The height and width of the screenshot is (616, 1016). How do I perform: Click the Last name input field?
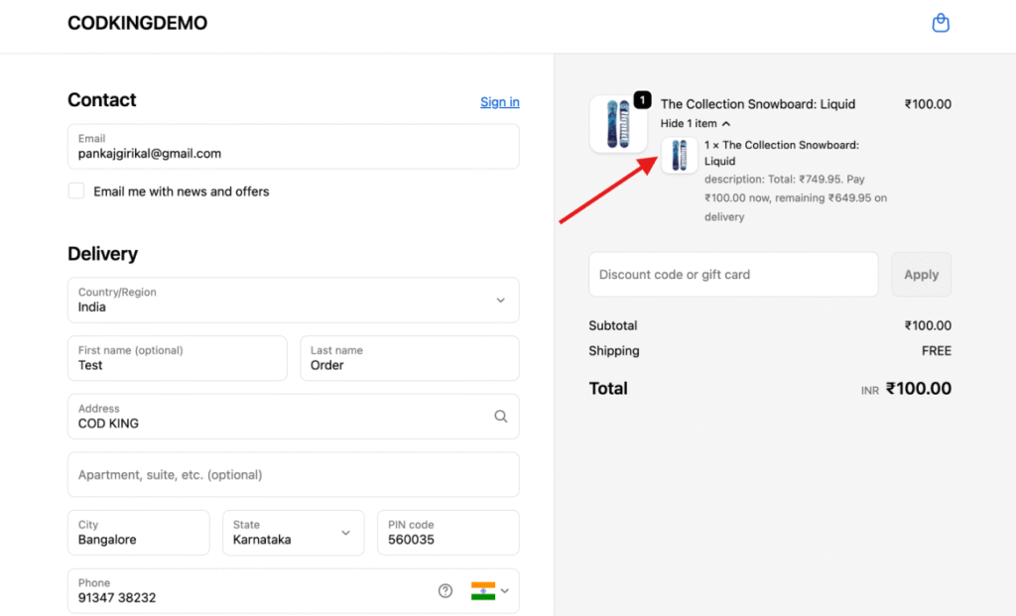pos(409,359)
